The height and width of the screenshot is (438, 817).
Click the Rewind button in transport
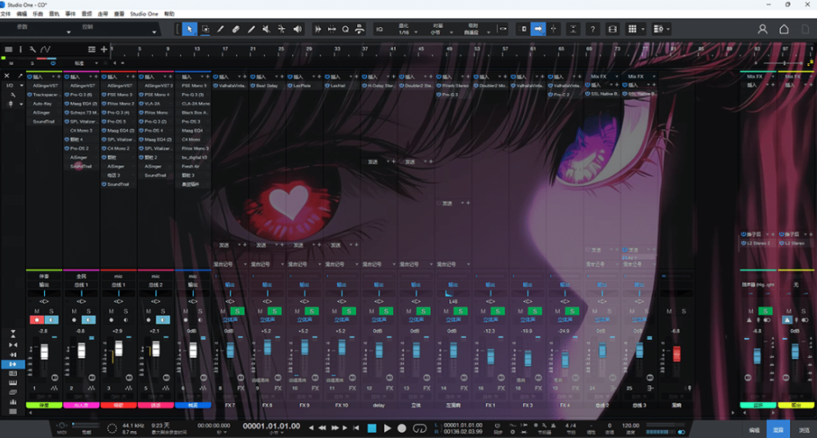pyautogui.click(x=322, y=428)
